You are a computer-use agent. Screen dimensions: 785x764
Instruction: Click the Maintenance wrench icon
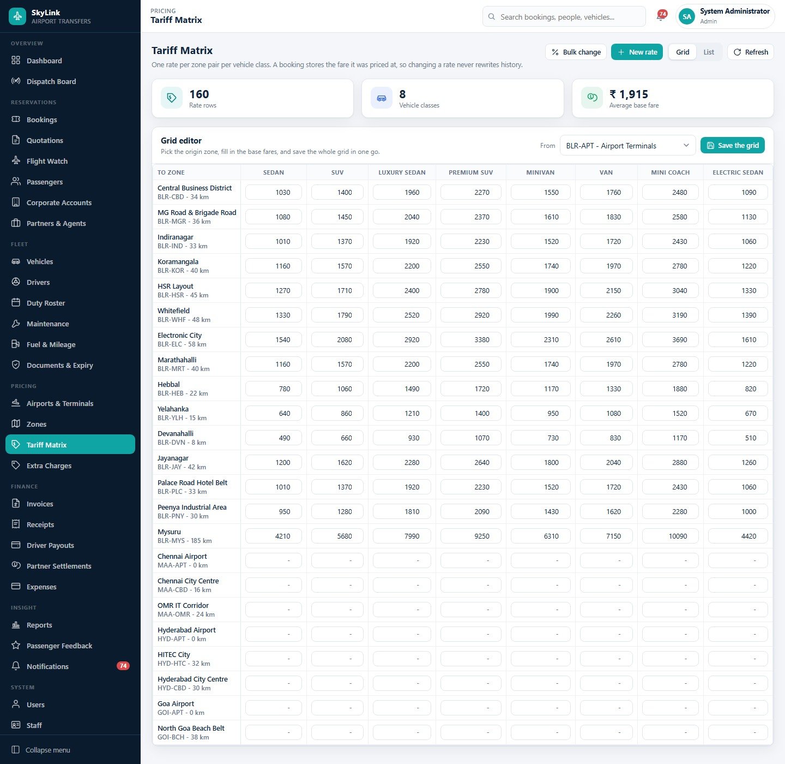coord(16,324)
